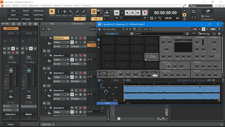This screenshot has width=225, height=127.
Task: Enable automation Write on Дорожка 1
Action: click(76, 42)
